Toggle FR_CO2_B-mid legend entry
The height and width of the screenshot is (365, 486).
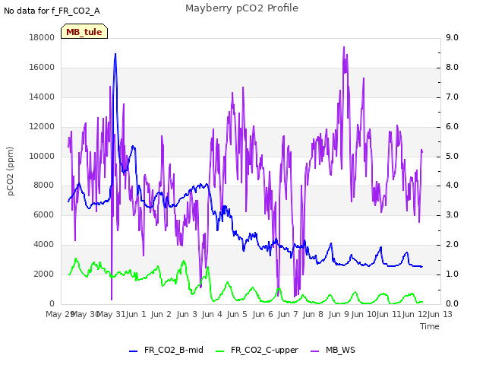click(x=166, y=350)
